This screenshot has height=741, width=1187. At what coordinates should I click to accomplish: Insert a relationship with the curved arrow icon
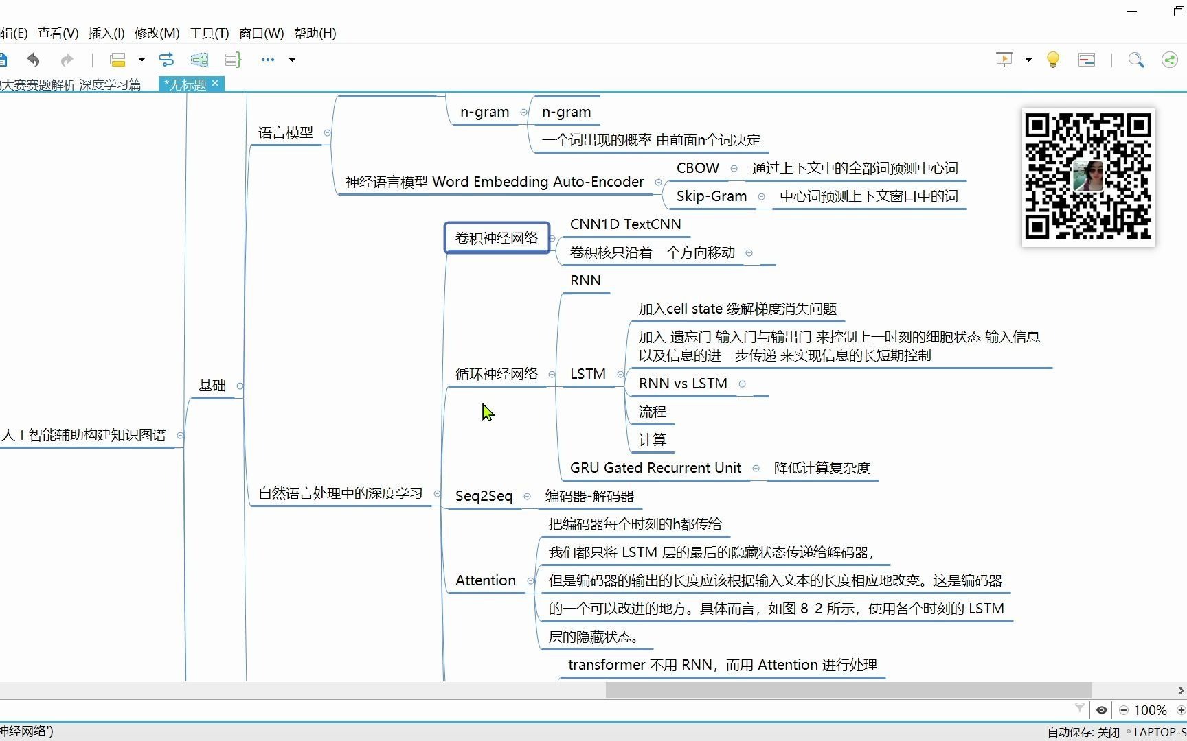tap(166, 60)
